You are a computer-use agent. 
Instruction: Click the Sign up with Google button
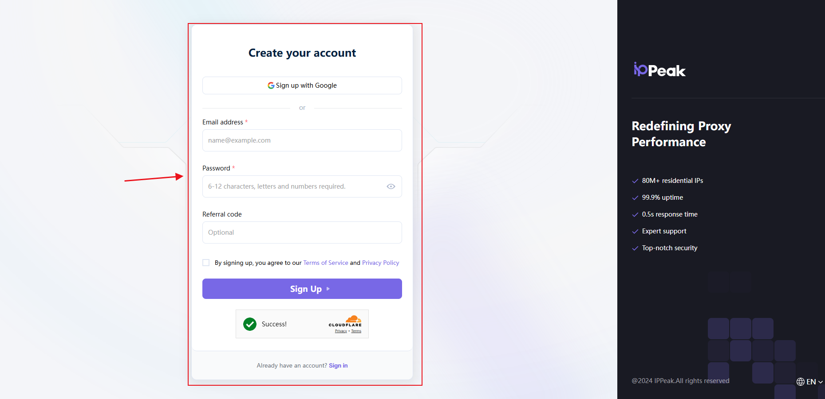[x=302, y=85]
